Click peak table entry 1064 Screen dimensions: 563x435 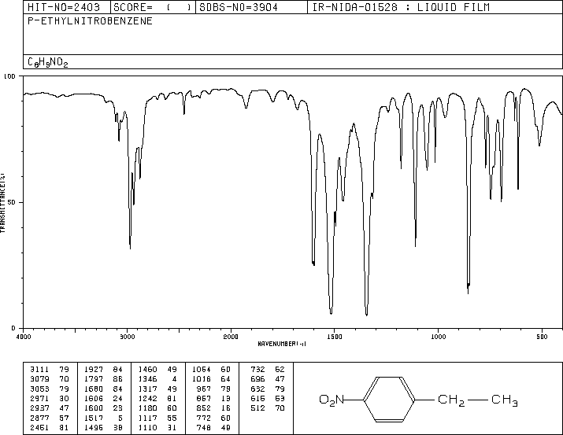[202, 370]
